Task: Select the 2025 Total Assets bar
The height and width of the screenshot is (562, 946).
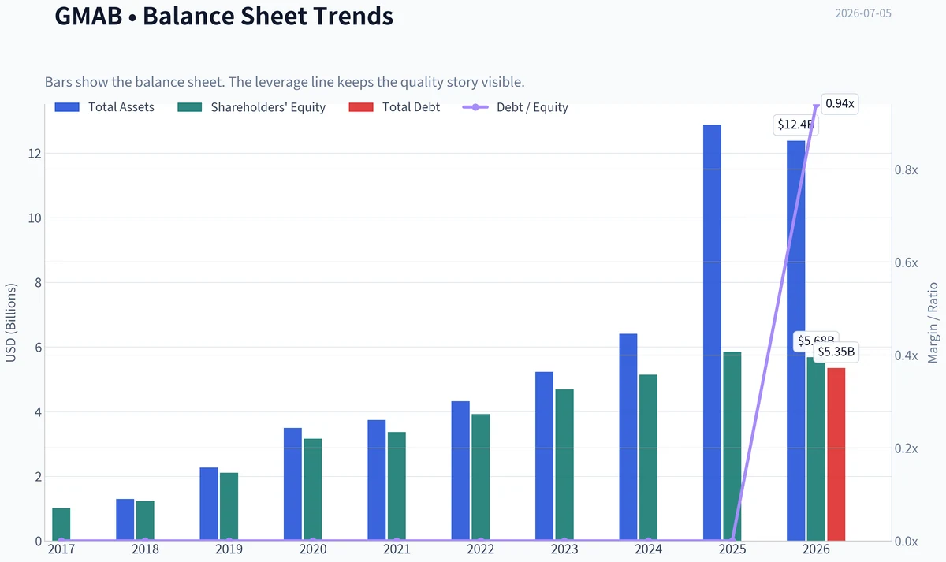Action: pos(712,333)
